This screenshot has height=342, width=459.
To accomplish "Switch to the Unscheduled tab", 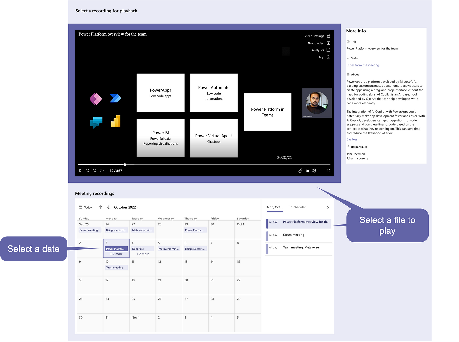I will pos(297,207).
